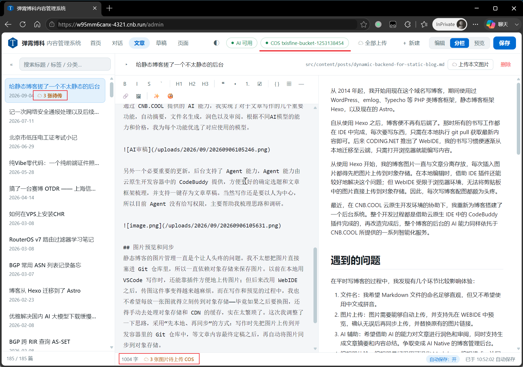This screenshot has width=523, height=367.
Task: Open article 北京市低压电工证考试小记
Action: click(x=55, y=142)
